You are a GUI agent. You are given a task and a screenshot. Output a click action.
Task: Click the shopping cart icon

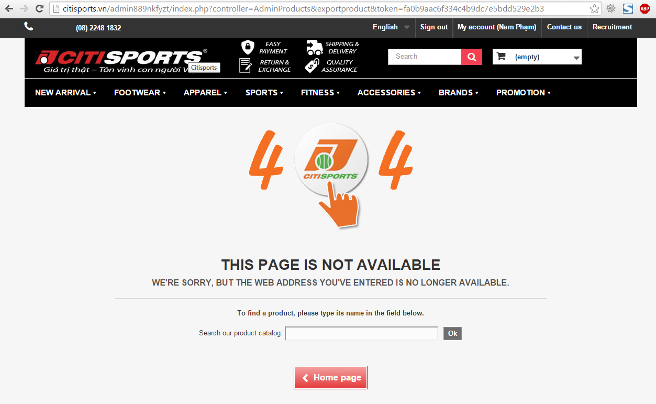(501, 57)
